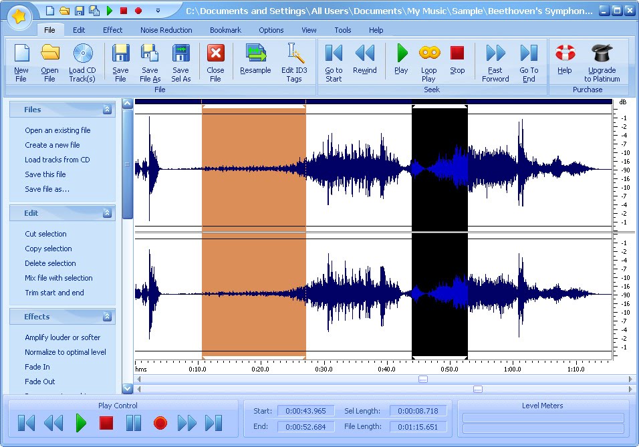Viewport: 639px width, 447px height.
Task: Pause playback in Play Control panel
Action: pos(134,423)
